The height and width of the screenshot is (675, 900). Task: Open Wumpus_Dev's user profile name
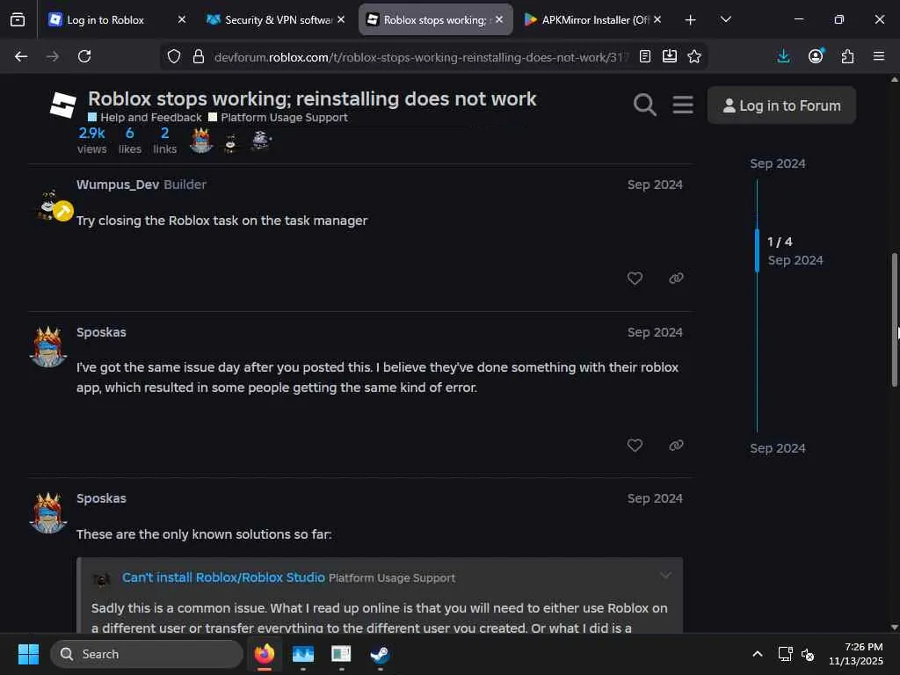click(118, 185)
